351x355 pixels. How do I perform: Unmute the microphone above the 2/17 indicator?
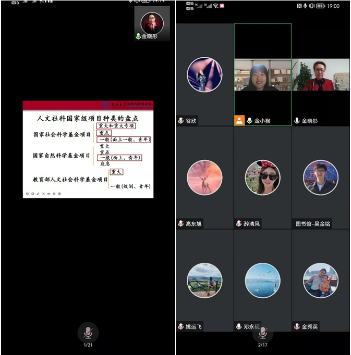tap(263, 332)
